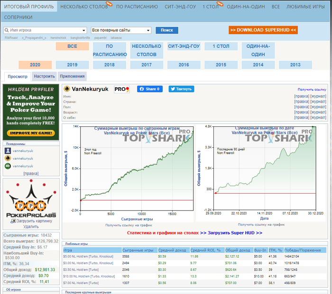The width and height of the screenshot is (332, 294).
Task: Click the RibRoast recent search link
Action: (11, 38)
